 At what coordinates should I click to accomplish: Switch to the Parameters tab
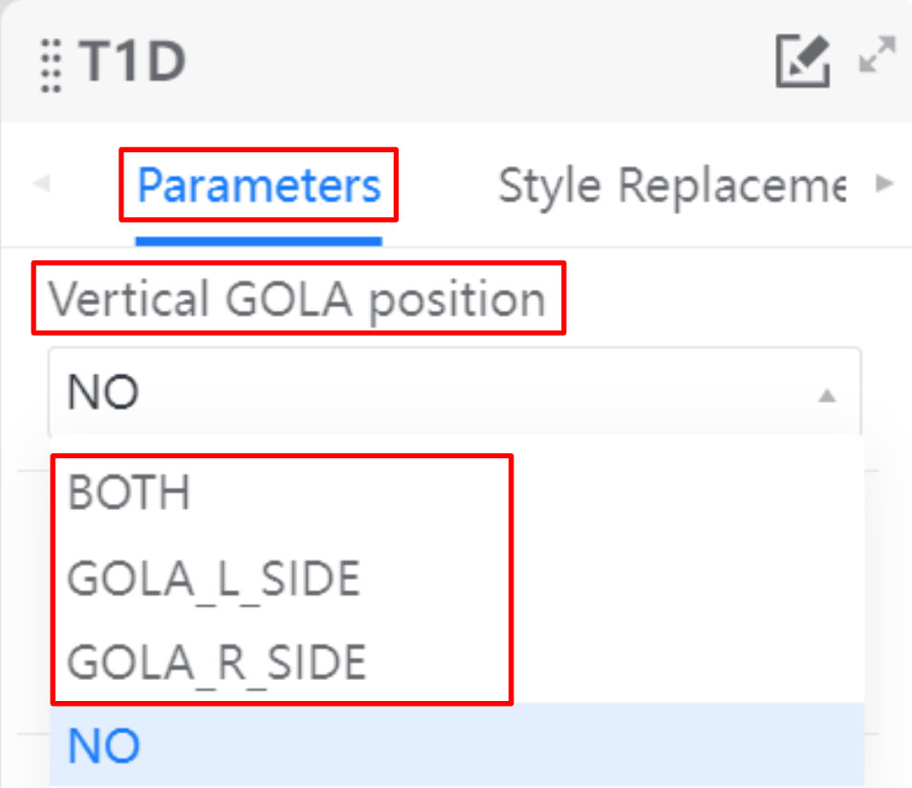(x=259, y=186)
